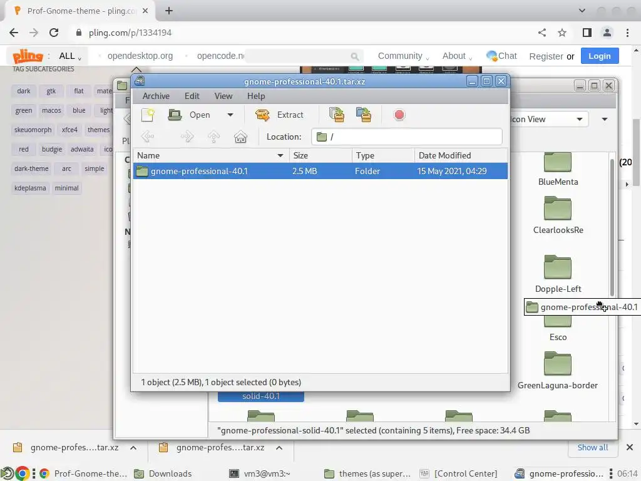Go to the archive home location
The image size is (641, 481).
click(240, 137)
